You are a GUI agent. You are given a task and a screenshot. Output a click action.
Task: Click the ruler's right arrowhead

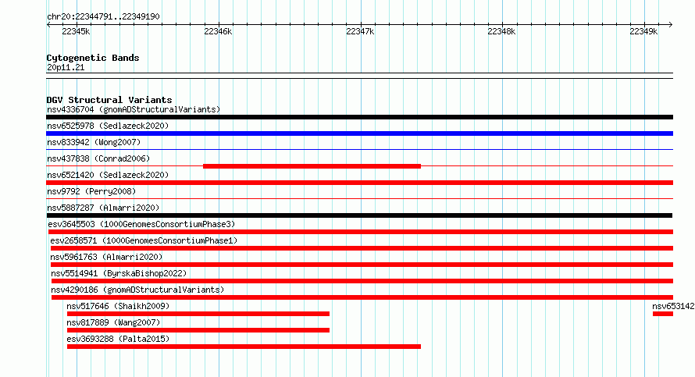tap(671, 25)
